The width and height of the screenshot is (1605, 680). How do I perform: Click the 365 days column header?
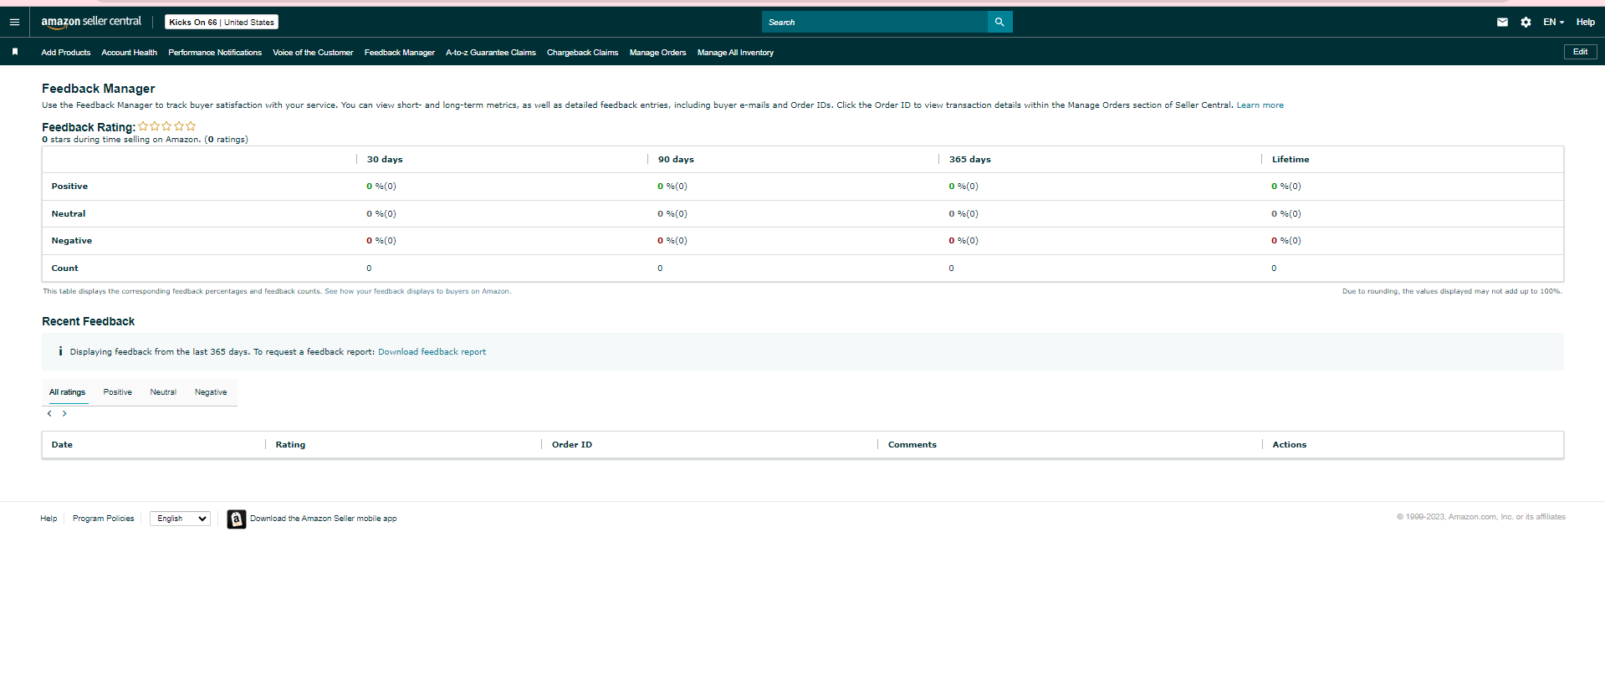970,159
